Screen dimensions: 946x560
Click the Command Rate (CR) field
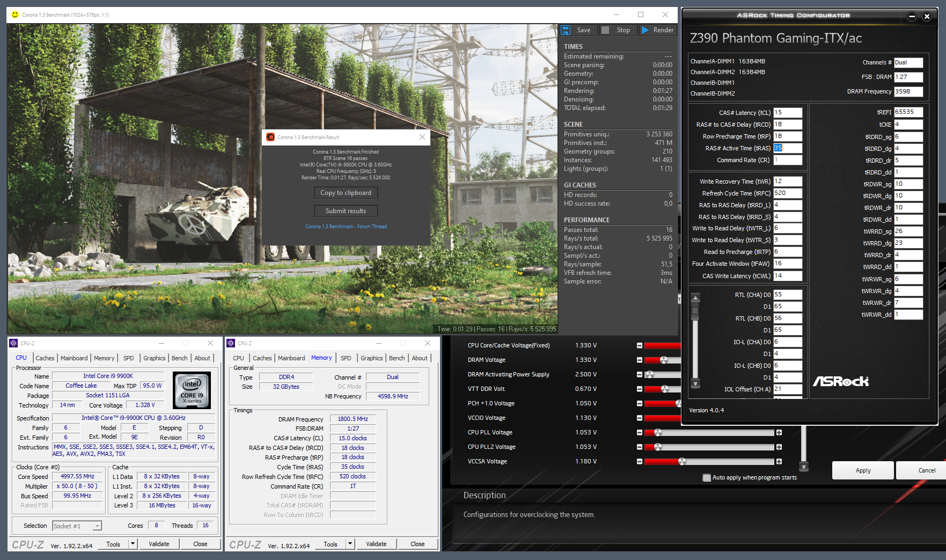pyautogui.click(x=788, y=160)
